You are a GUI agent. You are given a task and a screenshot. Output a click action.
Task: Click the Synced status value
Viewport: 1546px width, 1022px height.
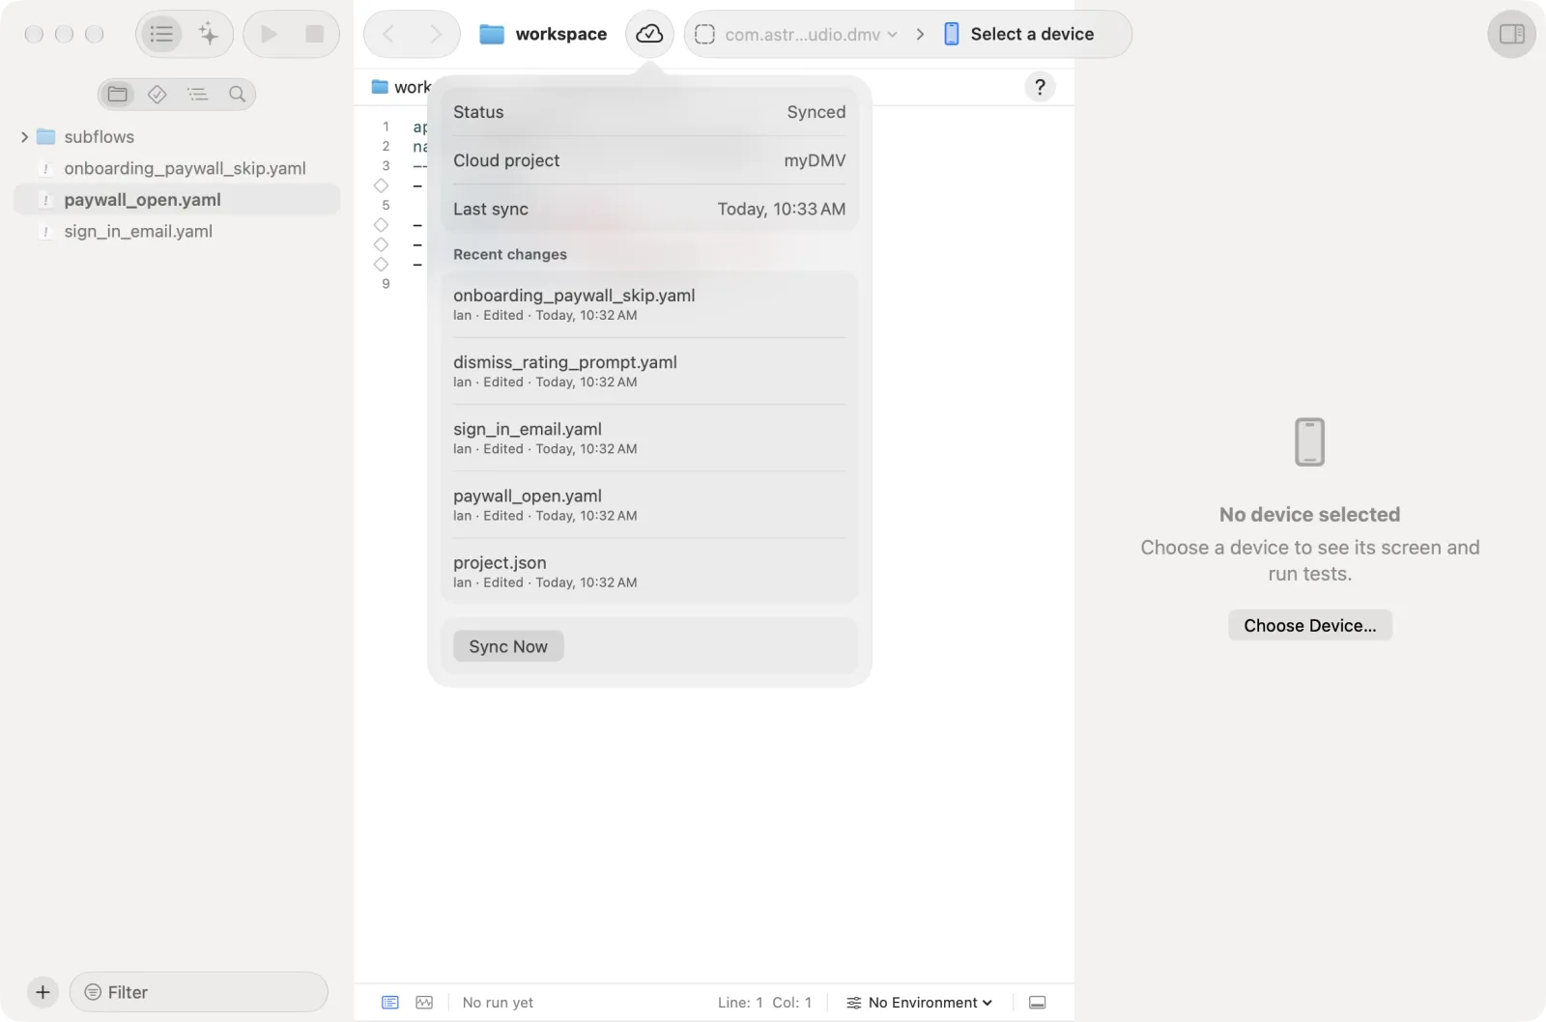(816, 112)
